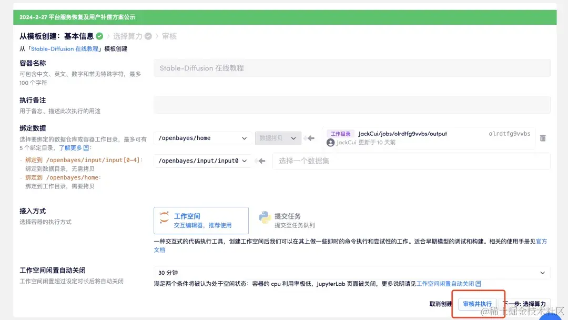Click the 审核并执行 button
Image resolution: width=568 pixels, height=320 pixels.
pos(478,304)
